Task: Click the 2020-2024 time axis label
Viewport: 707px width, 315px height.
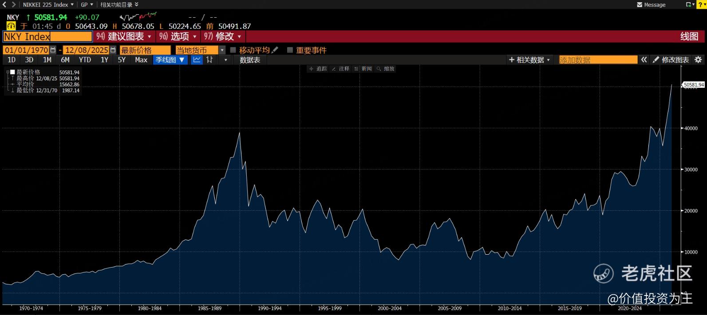Action: tap(629, 308)
